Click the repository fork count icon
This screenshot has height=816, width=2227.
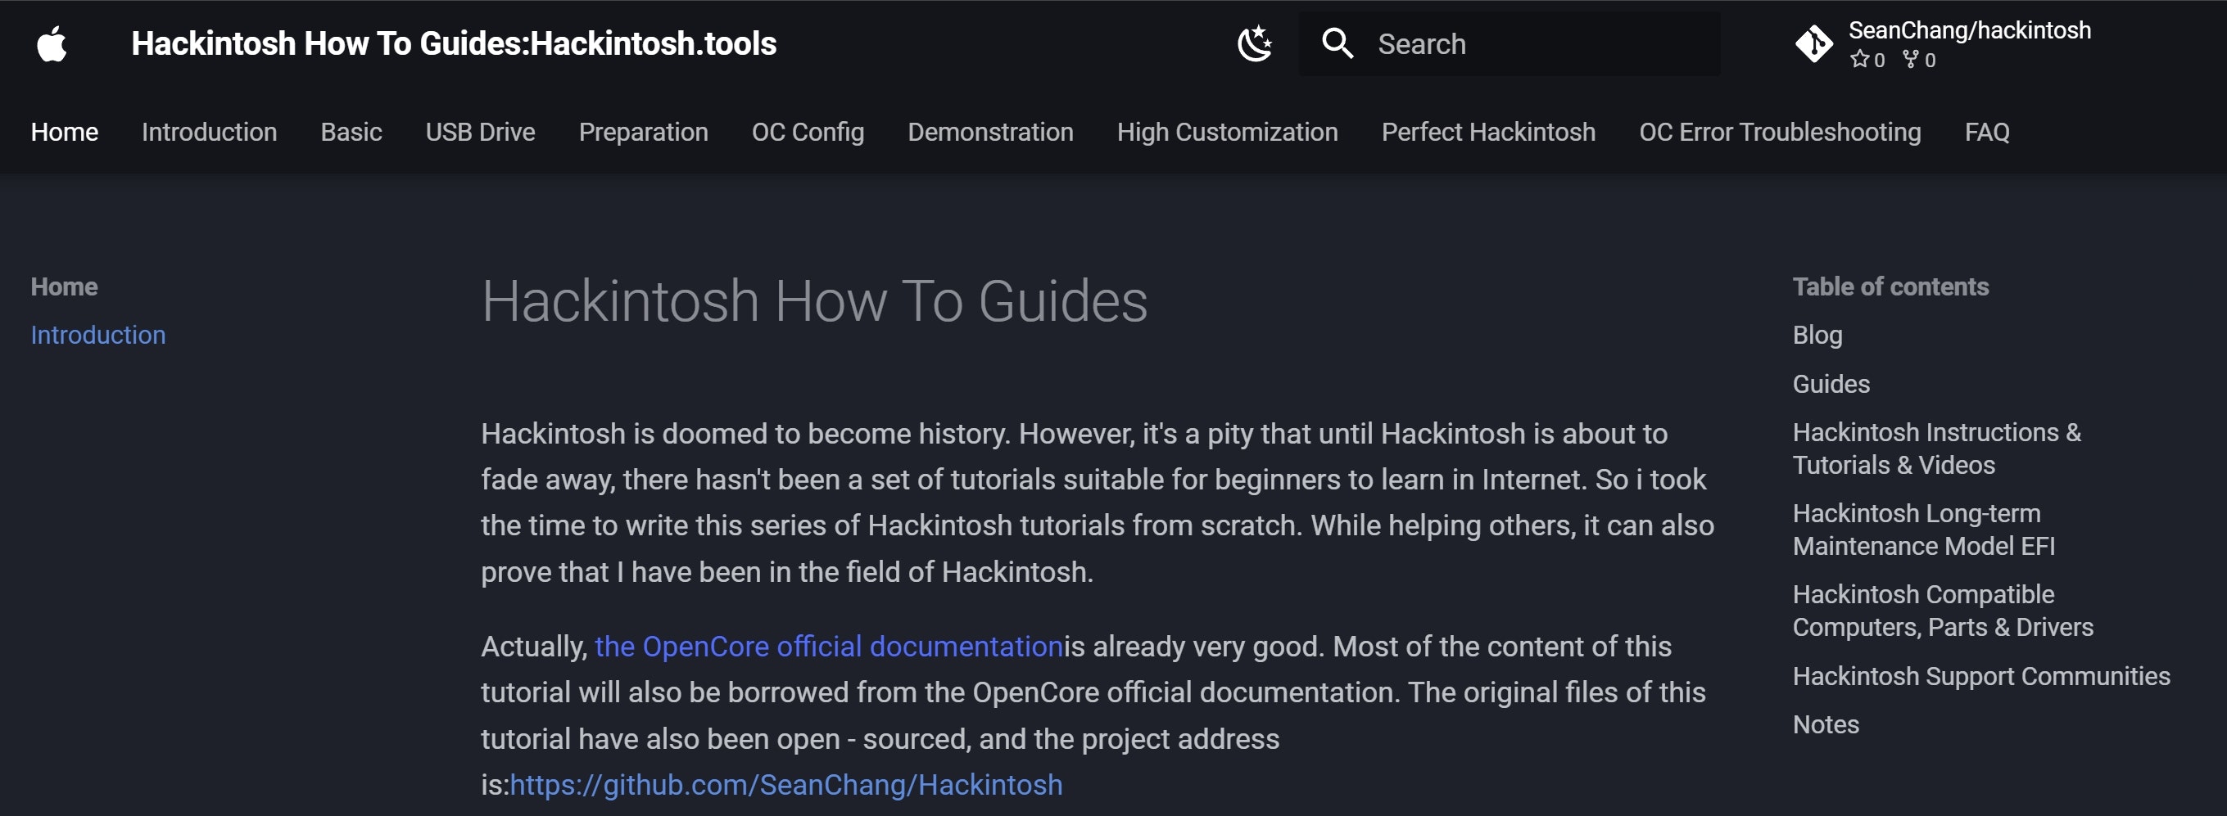(x=1911, y=60)
